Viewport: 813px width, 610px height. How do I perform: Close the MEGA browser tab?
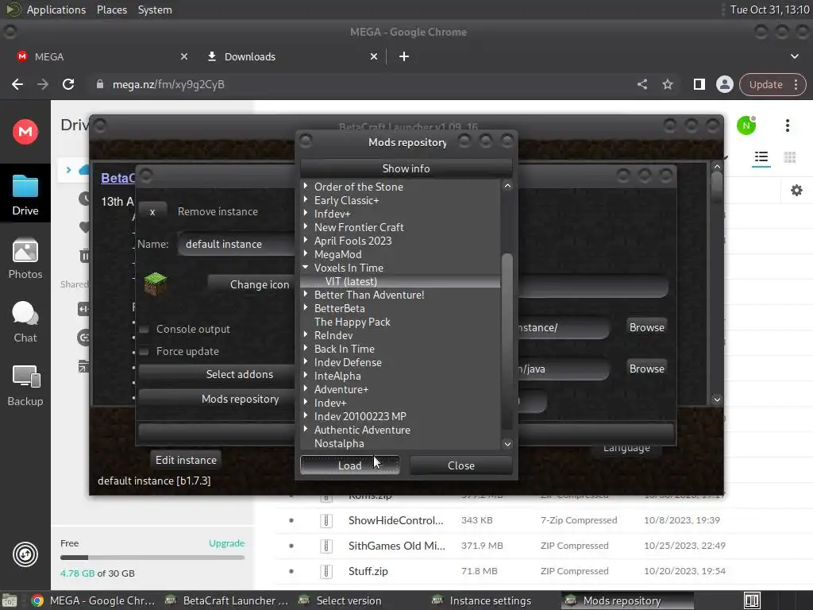[x=184, y=56]
